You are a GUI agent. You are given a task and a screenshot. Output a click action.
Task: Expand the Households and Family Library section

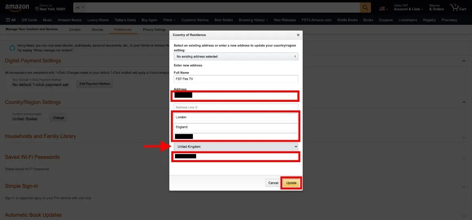tap(464, 137)
